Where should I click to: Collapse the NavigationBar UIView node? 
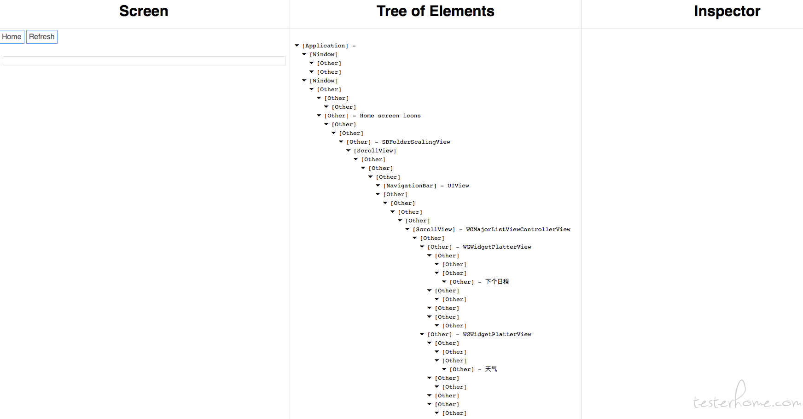point(378,186)
